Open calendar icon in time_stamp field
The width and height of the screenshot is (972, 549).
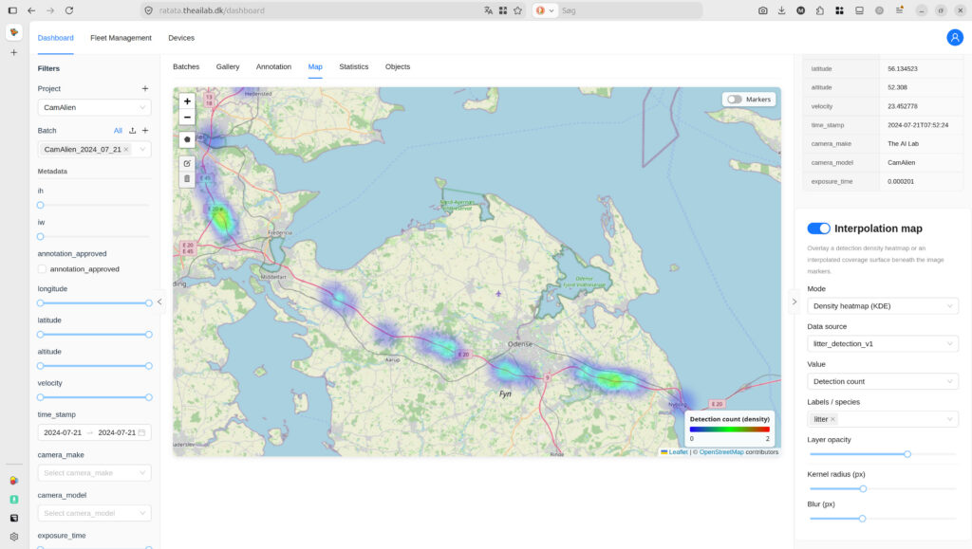pyautogui.click(x=141, y=432)
